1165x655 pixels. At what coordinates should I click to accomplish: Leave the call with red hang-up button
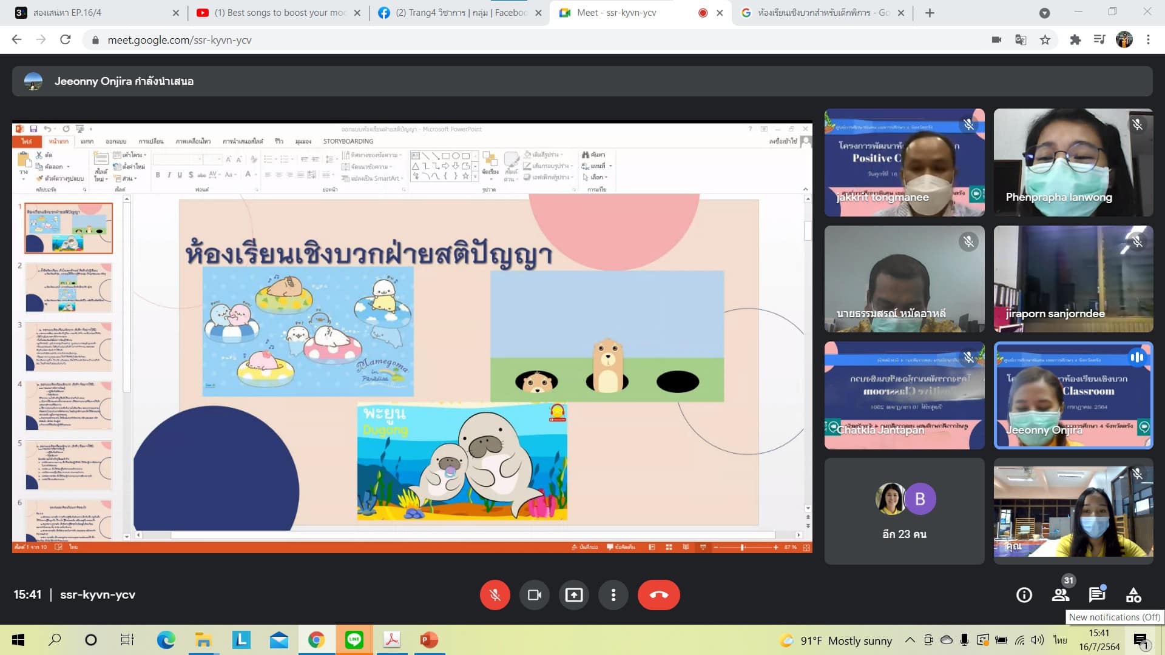659,595
